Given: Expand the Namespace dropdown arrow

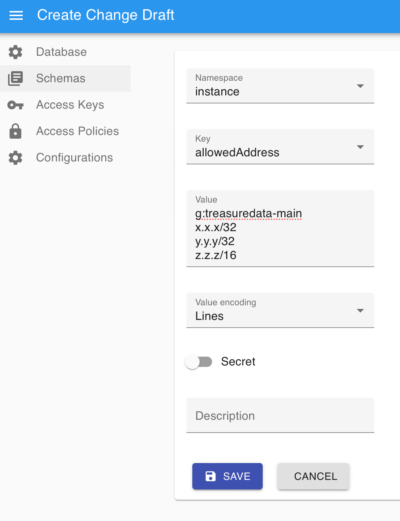Looking at the screenshot, I should coord(360,86).
